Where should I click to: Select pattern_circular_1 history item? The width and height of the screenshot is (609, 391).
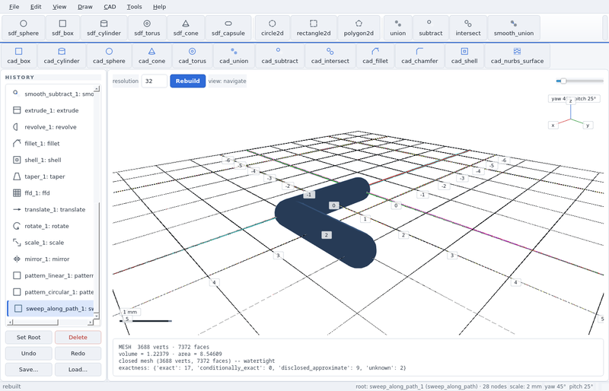[x=50, y=292]
